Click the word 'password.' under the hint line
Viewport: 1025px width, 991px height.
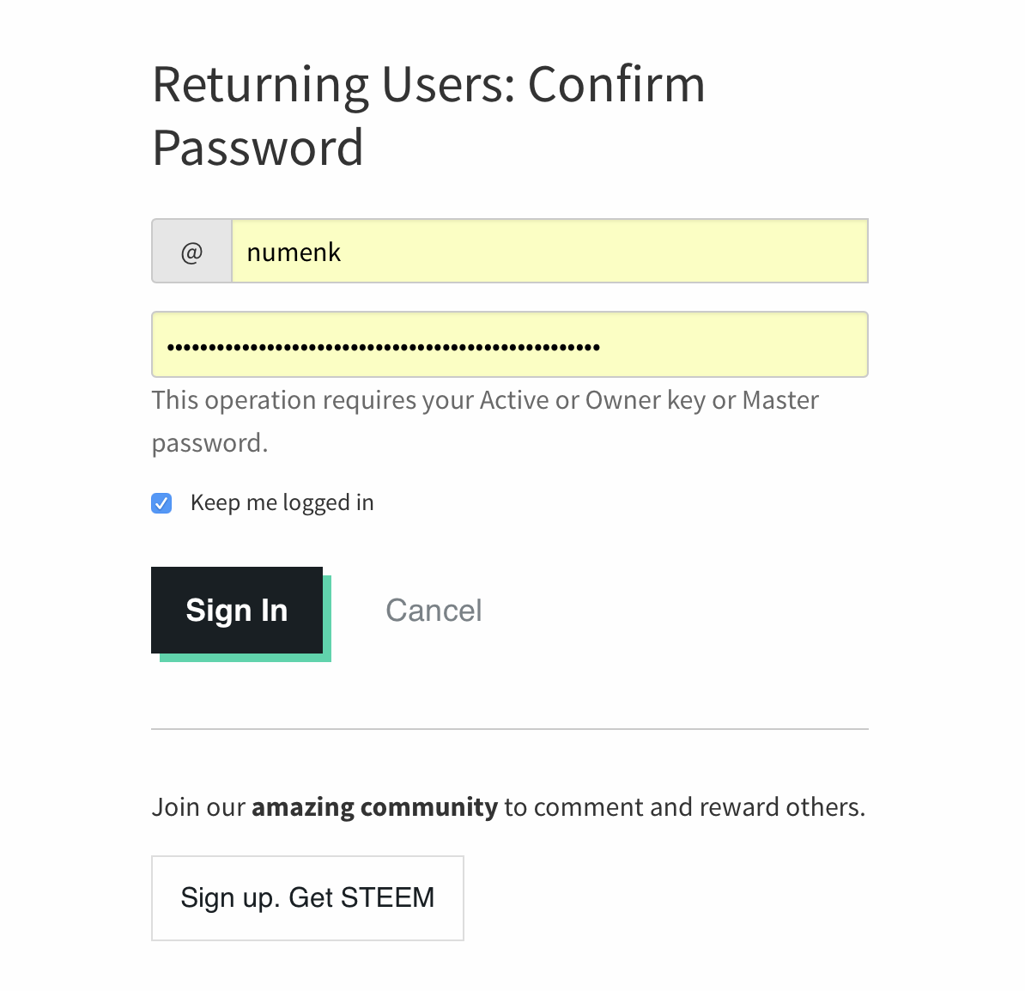point(209,443)
